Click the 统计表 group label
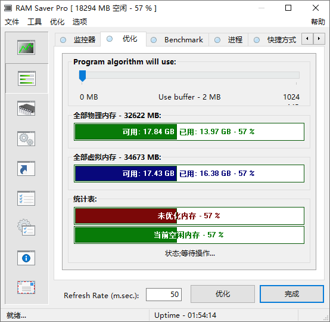The height and width of the screenshot is (322, 330). [x=85, y=199]
